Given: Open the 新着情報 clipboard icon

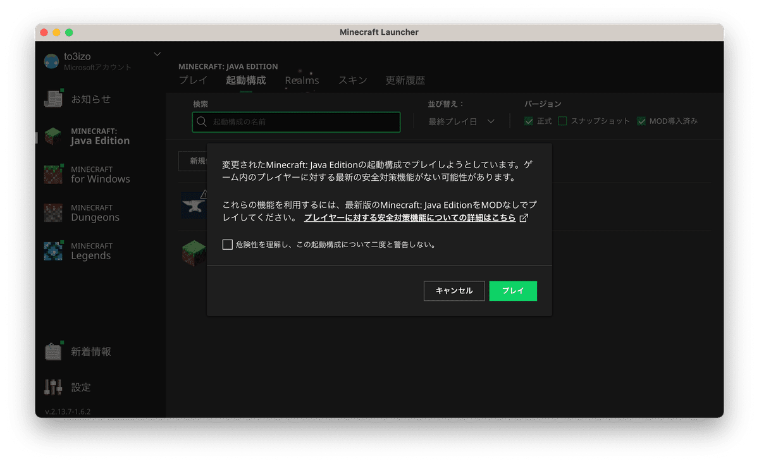Looking at the screenshot, I should (x=53, y=351).
